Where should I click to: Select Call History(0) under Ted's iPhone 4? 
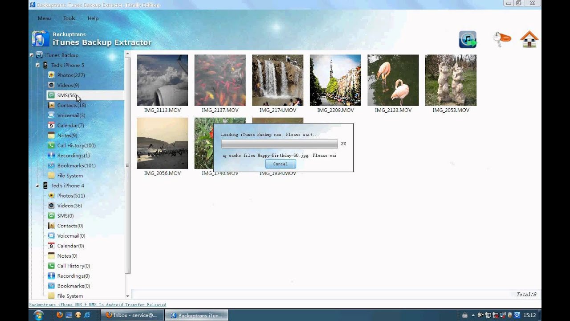[x=73, y=266]
